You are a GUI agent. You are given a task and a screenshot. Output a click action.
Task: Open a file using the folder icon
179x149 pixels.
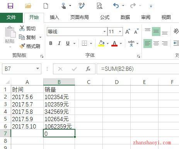click(28, 6)
